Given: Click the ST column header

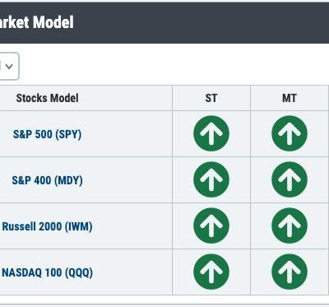Looking at the screenshot, I should 211,98.
